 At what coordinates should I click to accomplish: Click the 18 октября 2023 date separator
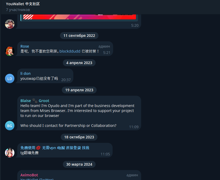coord(79,137)
